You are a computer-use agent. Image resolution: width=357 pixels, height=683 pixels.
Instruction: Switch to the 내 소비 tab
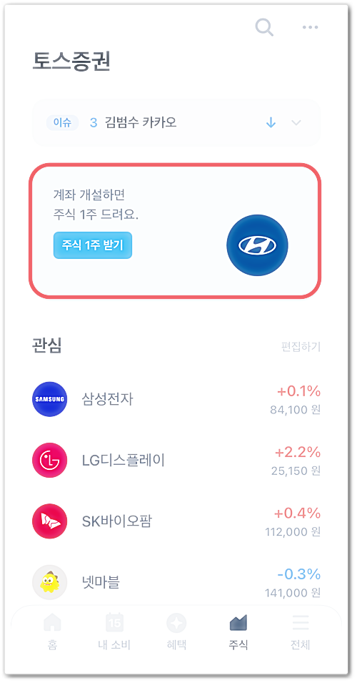click(x=114, y=632)
